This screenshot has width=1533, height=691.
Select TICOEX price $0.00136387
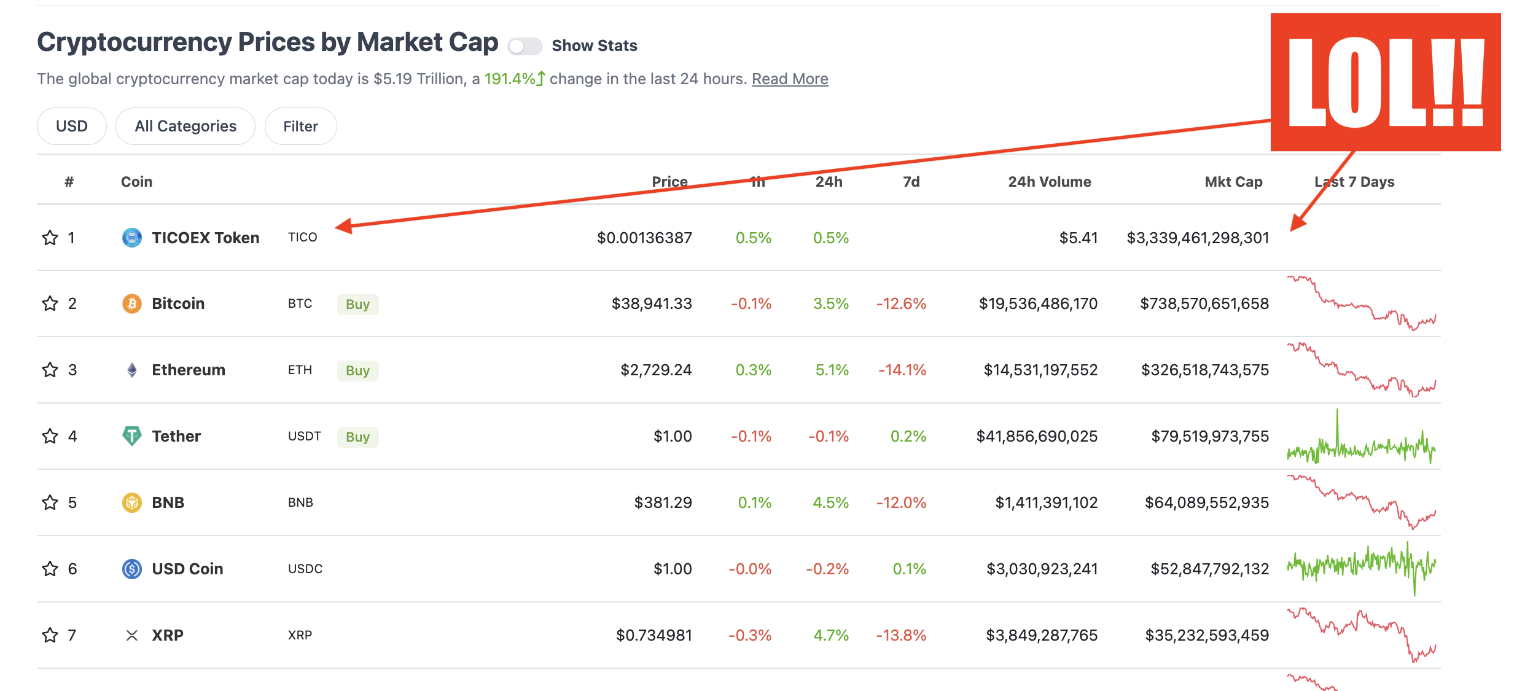[x=644, y=238]
